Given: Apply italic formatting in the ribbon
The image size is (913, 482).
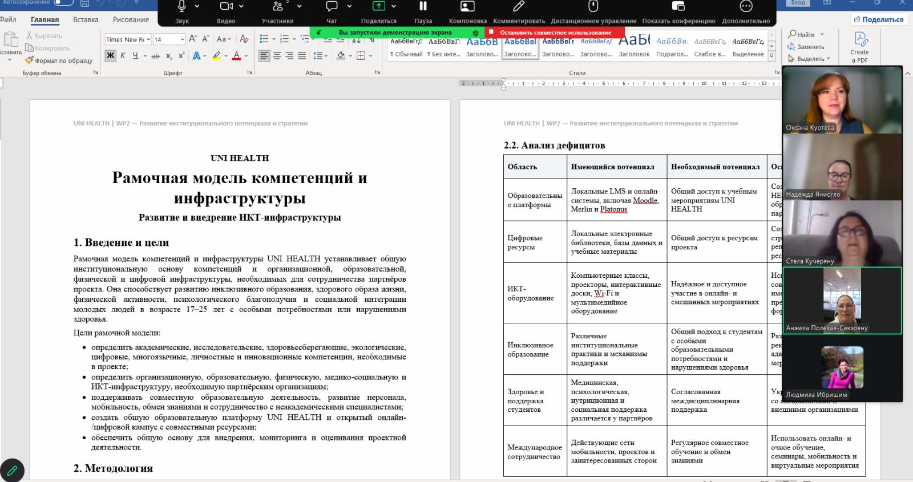Looking at the screenshot, I should pos(123,55).
